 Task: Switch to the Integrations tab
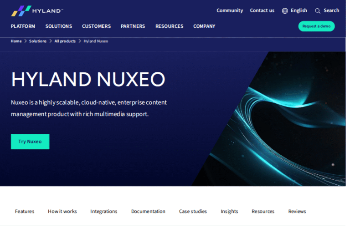pos(103,211)
